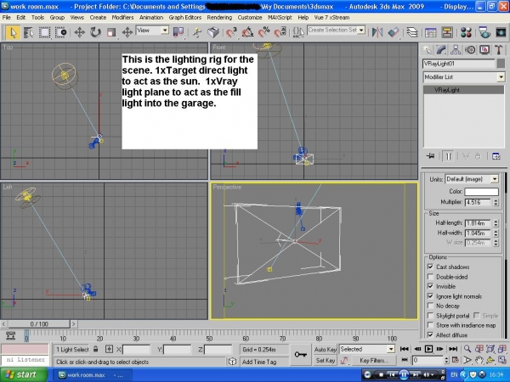Click the Pin Stack icon
Image resolution: width=510 pixels, height=382 pixels.
(430, 156)
